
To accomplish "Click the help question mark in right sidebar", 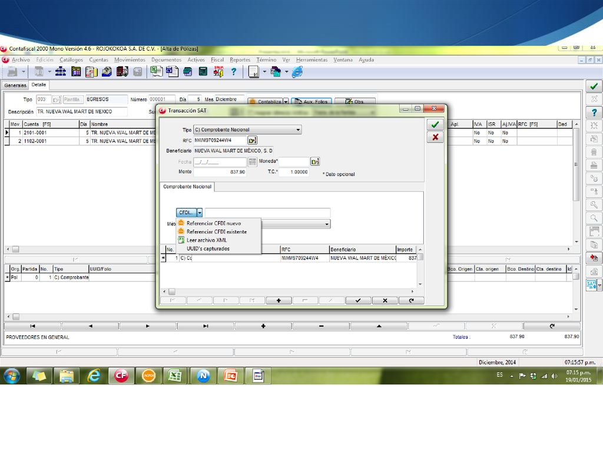I will click(x=594, y=112).
